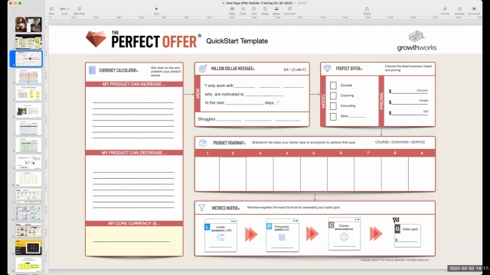Click the MY PRODUCT CAN DECREASE header bar
Screen dimensions: 490x275
[x=134, y=153]
